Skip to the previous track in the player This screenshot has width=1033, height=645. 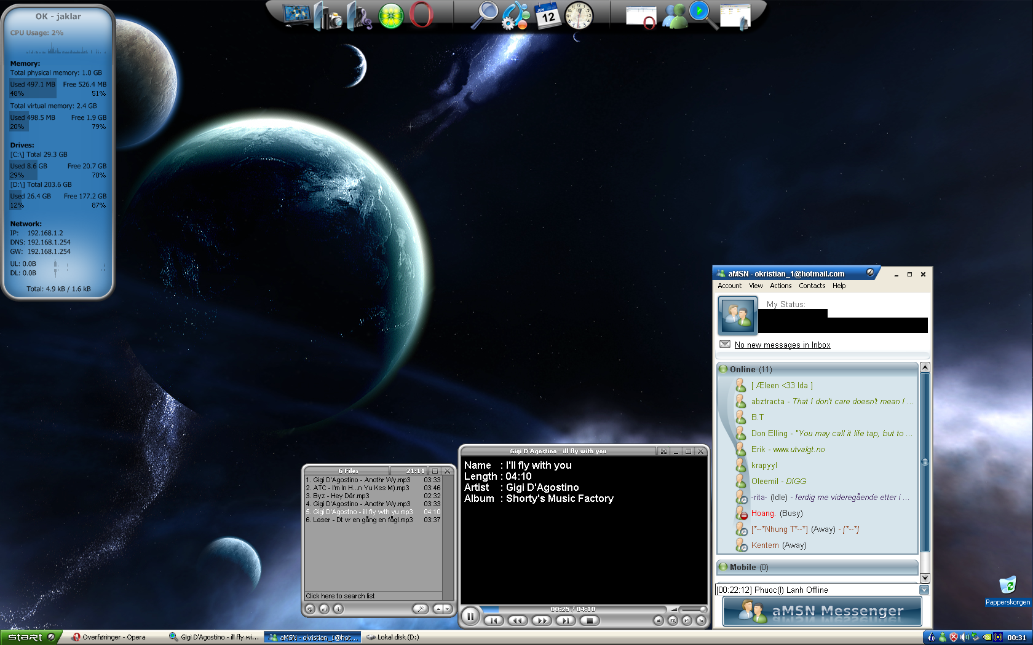coord(494,620)
